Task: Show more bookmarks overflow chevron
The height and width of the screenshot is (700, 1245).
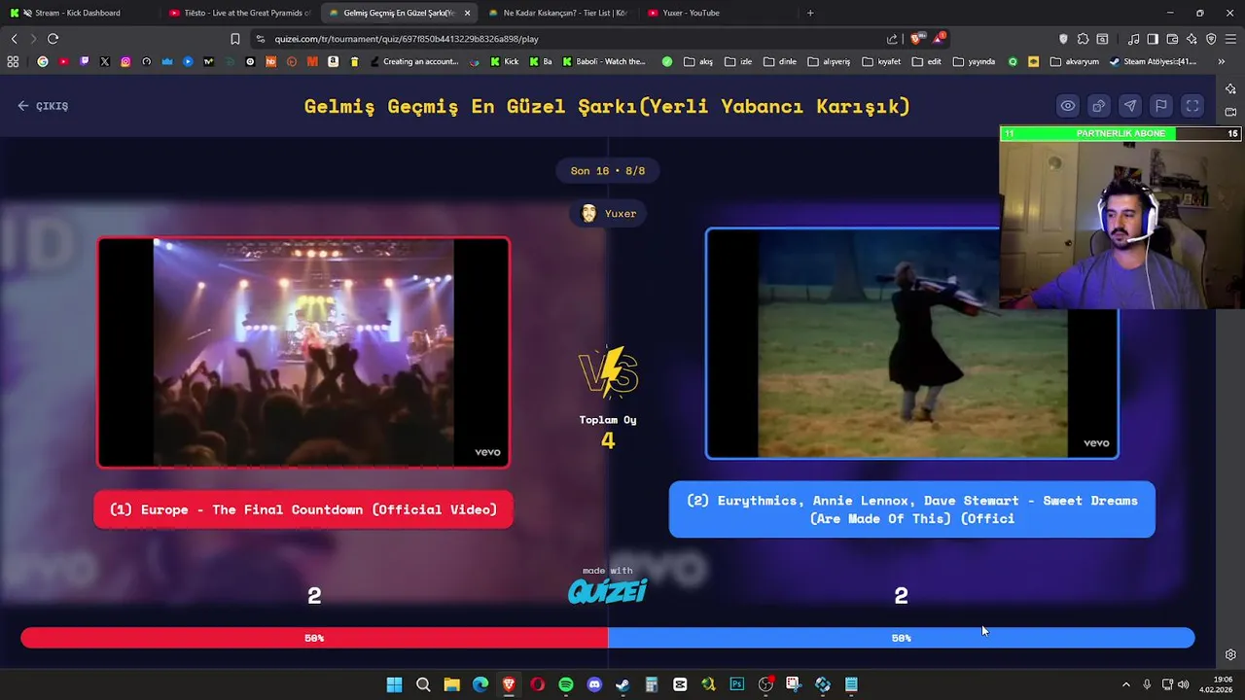Action: click(x=1221, y=61)
